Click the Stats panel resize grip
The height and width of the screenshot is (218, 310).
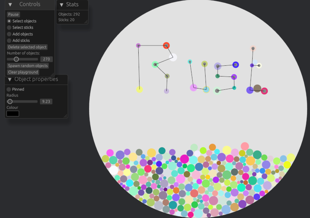pyautogui.click(x=86, y=22)
